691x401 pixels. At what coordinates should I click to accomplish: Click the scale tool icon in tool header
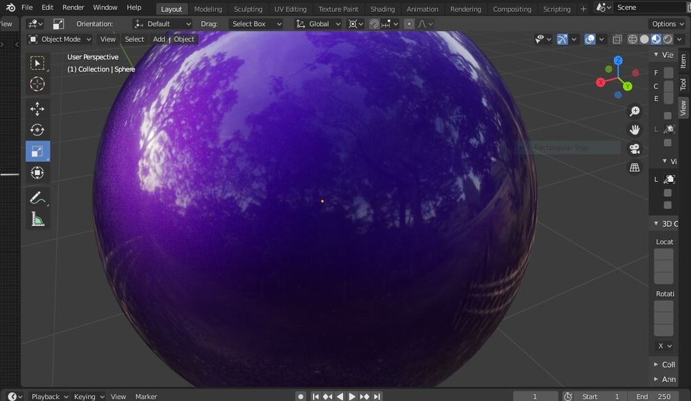tap(58, 24)
